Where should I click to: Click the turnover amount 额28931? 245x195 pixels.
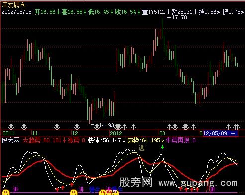coord(182,12)
